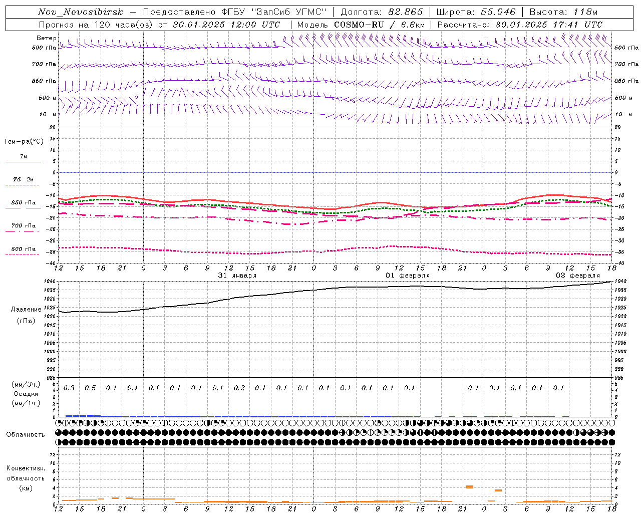
Task: Click the '(мм/1ч.)' precipitation unit label
Action: 26,403
